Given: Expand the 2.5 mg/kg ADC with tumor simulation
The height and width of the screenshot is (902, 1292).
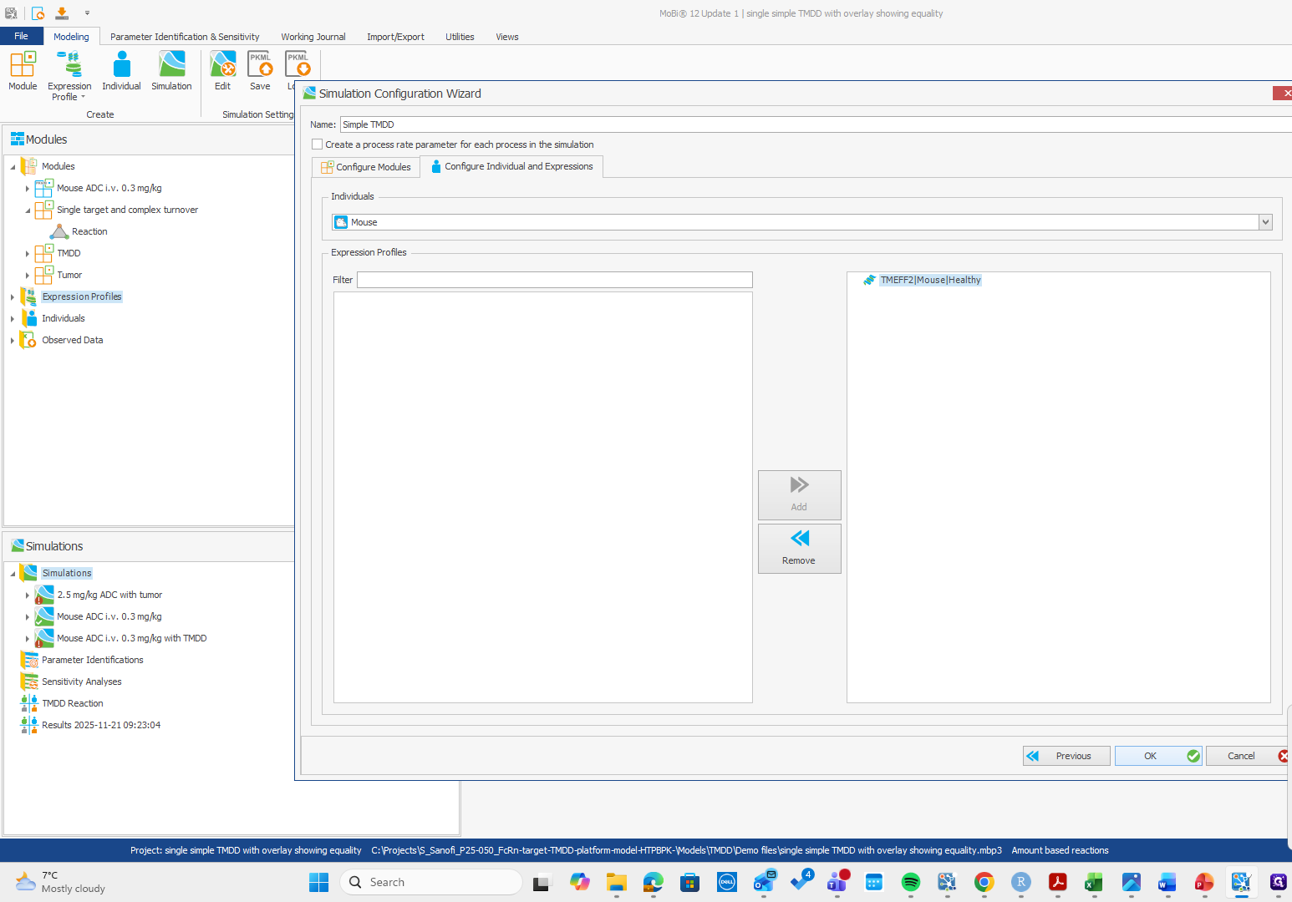Looking at the screenshot, I should click(28, 595).
